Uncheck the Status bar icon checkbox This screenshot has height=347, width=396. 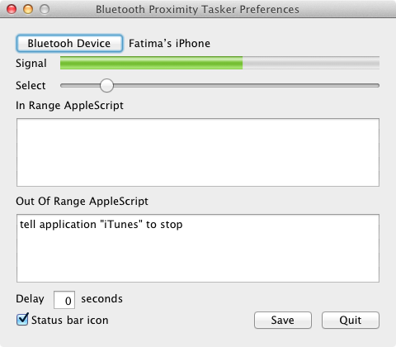(22, 320)
